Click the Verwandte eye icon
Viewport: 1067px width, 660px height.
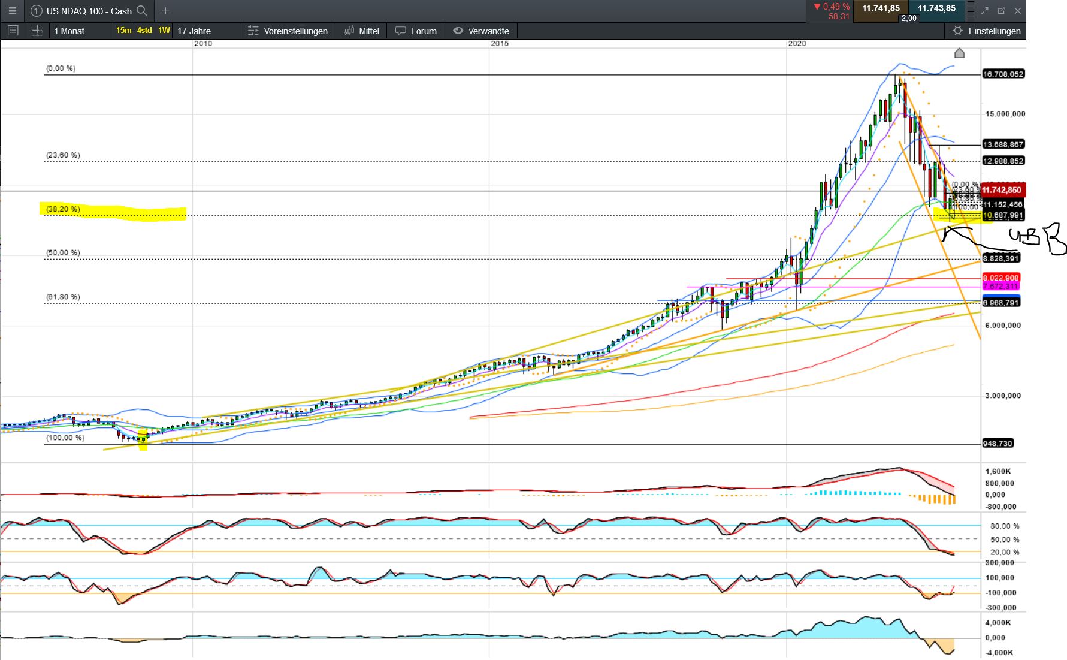(x=458, y=31)
